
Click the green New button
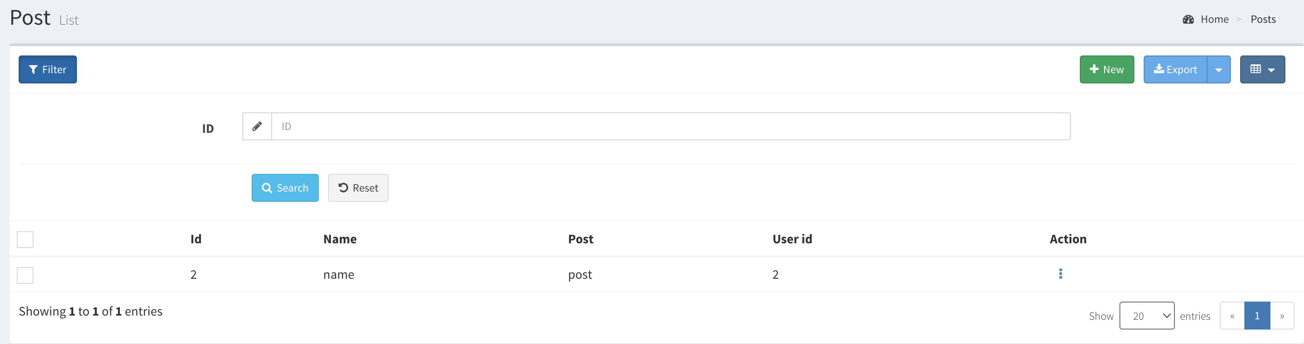click(1106, 69)
